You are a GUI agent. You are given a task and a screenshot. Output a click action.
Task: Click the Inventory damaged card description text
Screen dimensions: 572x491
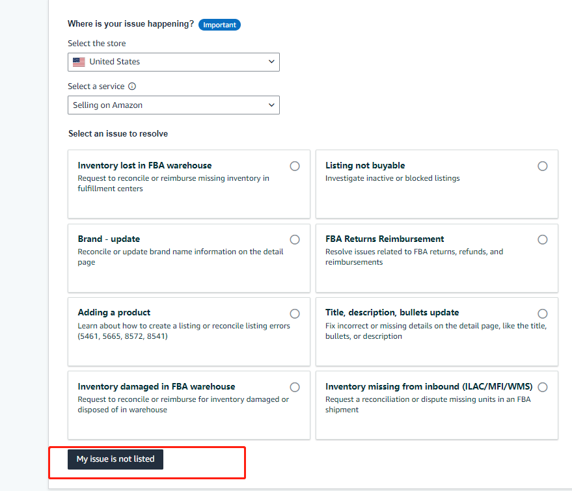pos(183,405)
